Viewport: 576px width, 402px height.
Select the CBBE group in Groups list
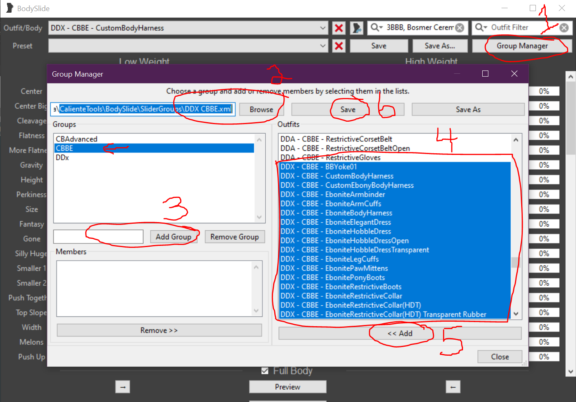pyautogui.click(x=154, y=148)
